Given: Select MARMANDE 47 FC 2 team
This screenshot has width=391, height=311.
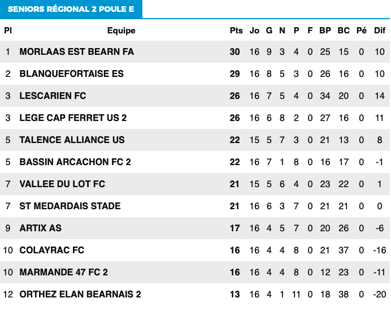Looking at the screenshot, I should click(64, 272).
